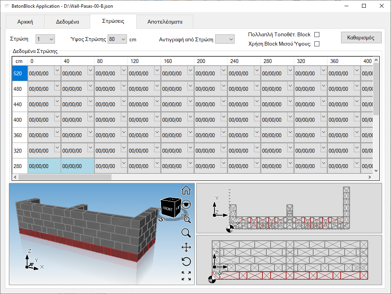
Task: Go to the Αρχική tab
Action: 25,22
